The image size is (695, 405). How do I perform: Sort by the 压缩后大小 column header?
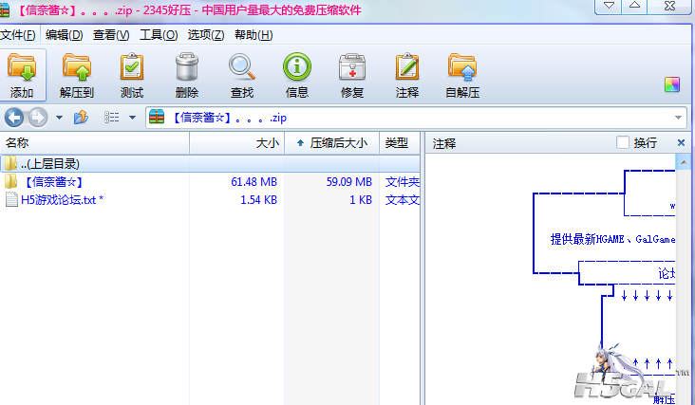tap(332, 143)
